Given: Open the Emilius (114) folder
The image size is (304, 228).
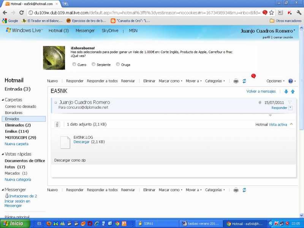Looking at the screenshot, I should [17, 131].
